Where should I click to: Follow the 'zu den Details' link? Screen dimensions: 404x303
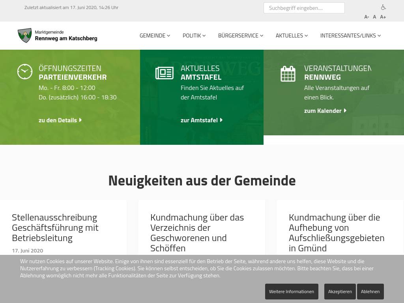(60, 120)
